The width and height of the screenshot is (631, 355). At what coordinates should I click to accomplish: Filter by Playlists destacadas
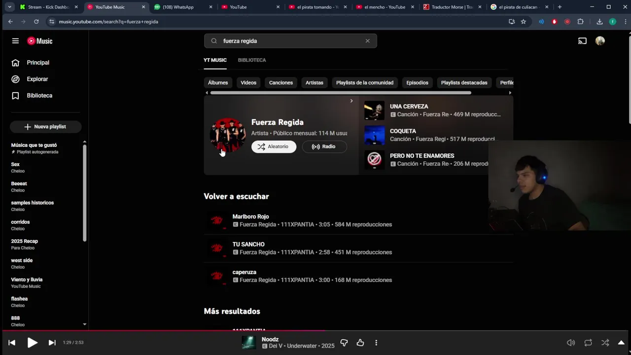(x=464, y=83)
